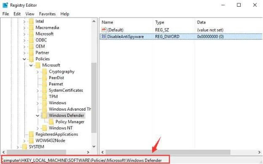Click the tree pane scroll left arrow
Image resolution: width=263 pixels, height=164 pixels.
3,152
